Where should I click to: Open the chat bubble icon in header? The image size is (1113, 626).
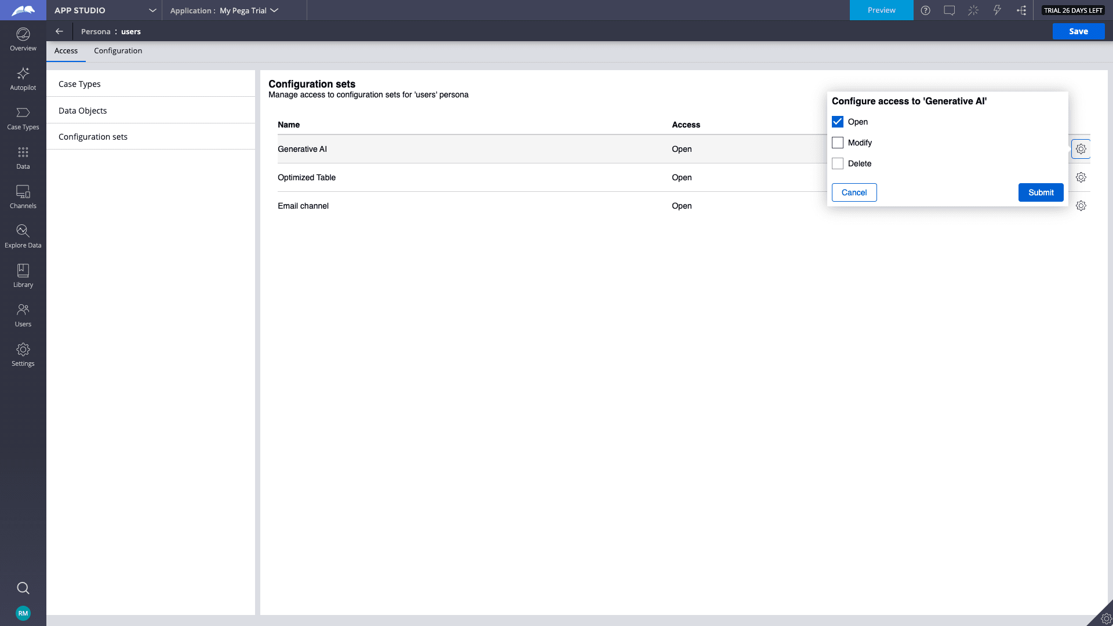pos(950,10)
